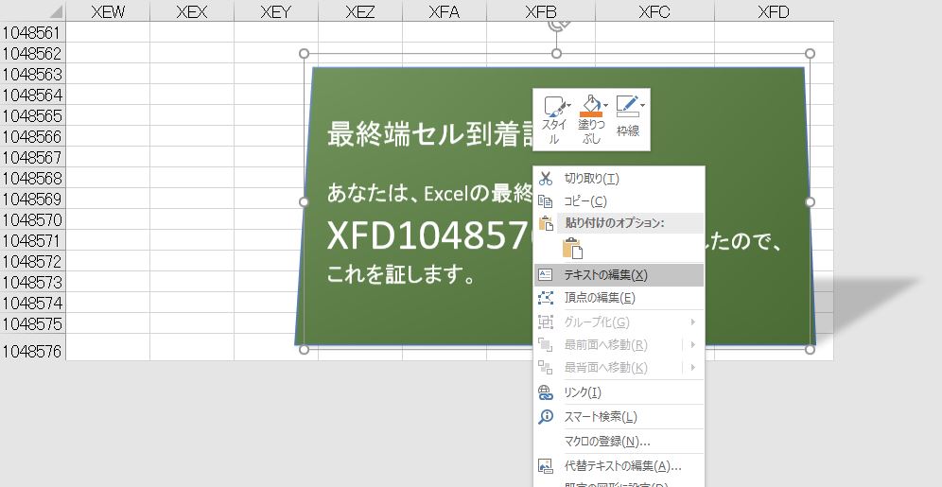Click the XFD104857 large text in shape
Viewport: 942px width, 487px height.
click(429, 235)
